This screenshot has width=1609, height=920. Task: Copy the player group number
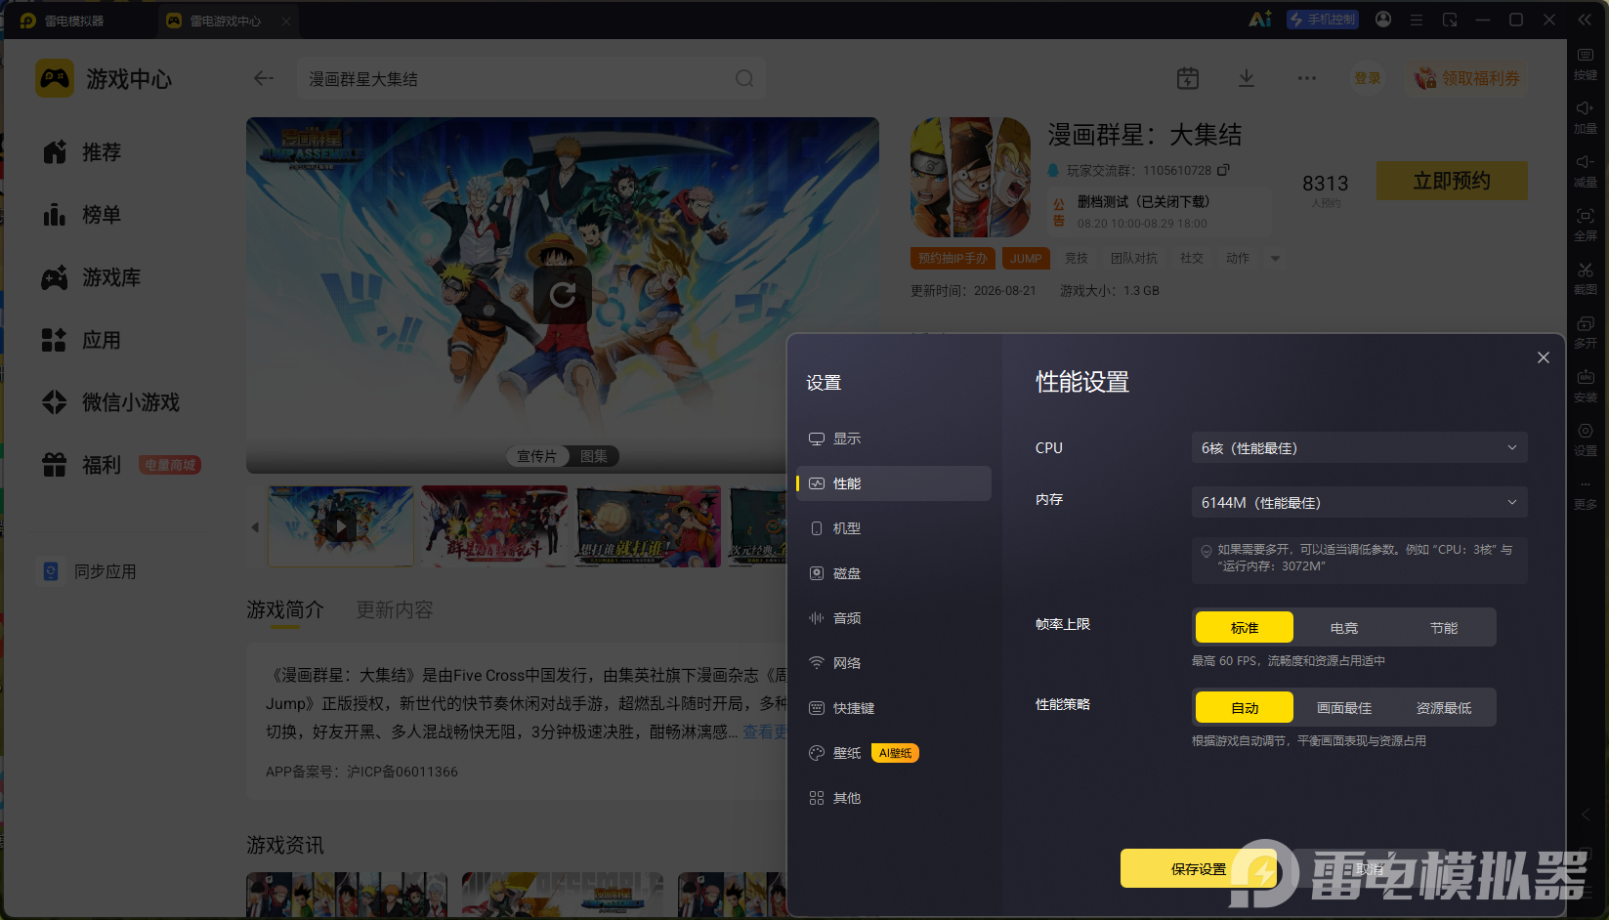[1223, 170]
